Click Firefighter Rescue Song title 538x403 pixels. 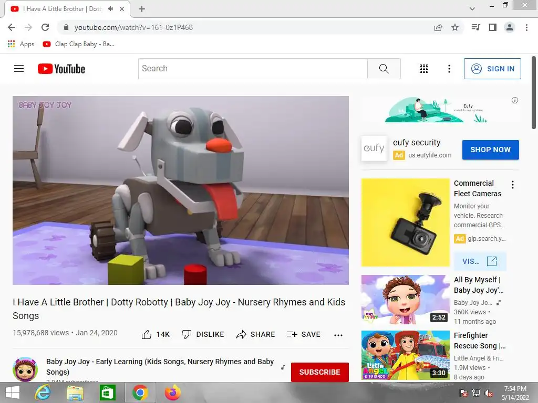coord(480,341)
